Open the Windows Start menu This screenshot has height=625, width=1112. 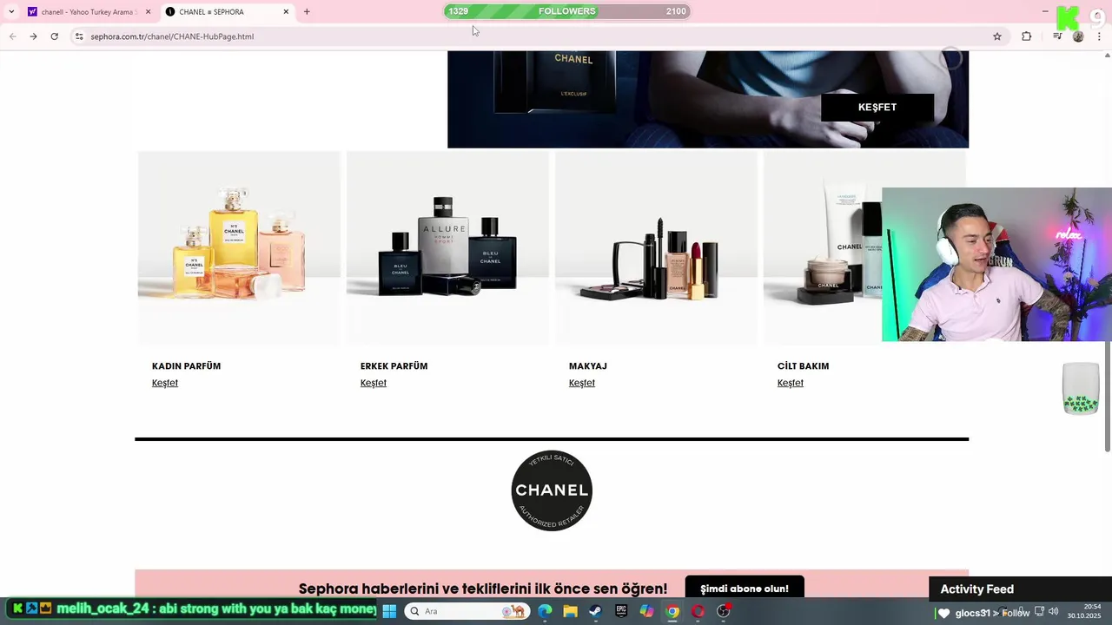click(x=389, y=611)
